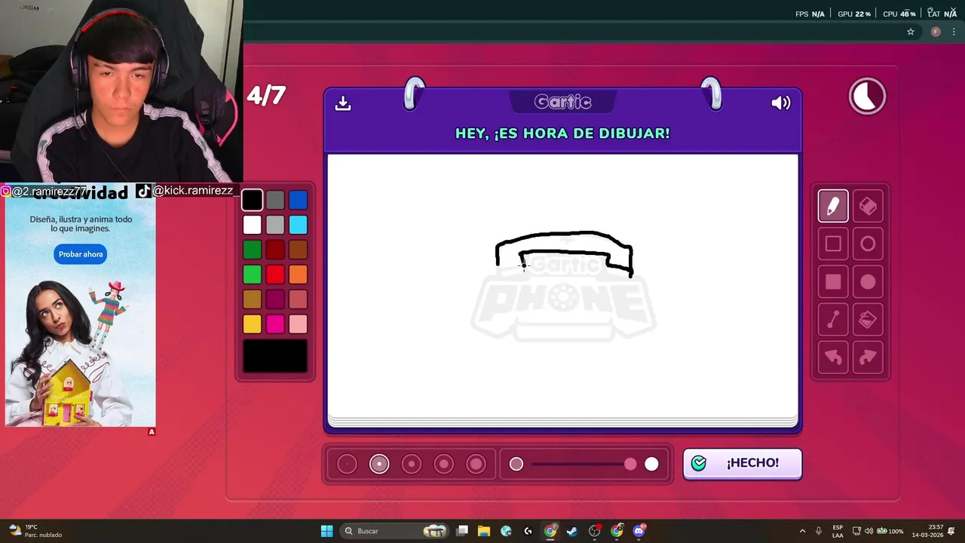
Task: Open Task View on taskbar
Action: tap(462, 531)
